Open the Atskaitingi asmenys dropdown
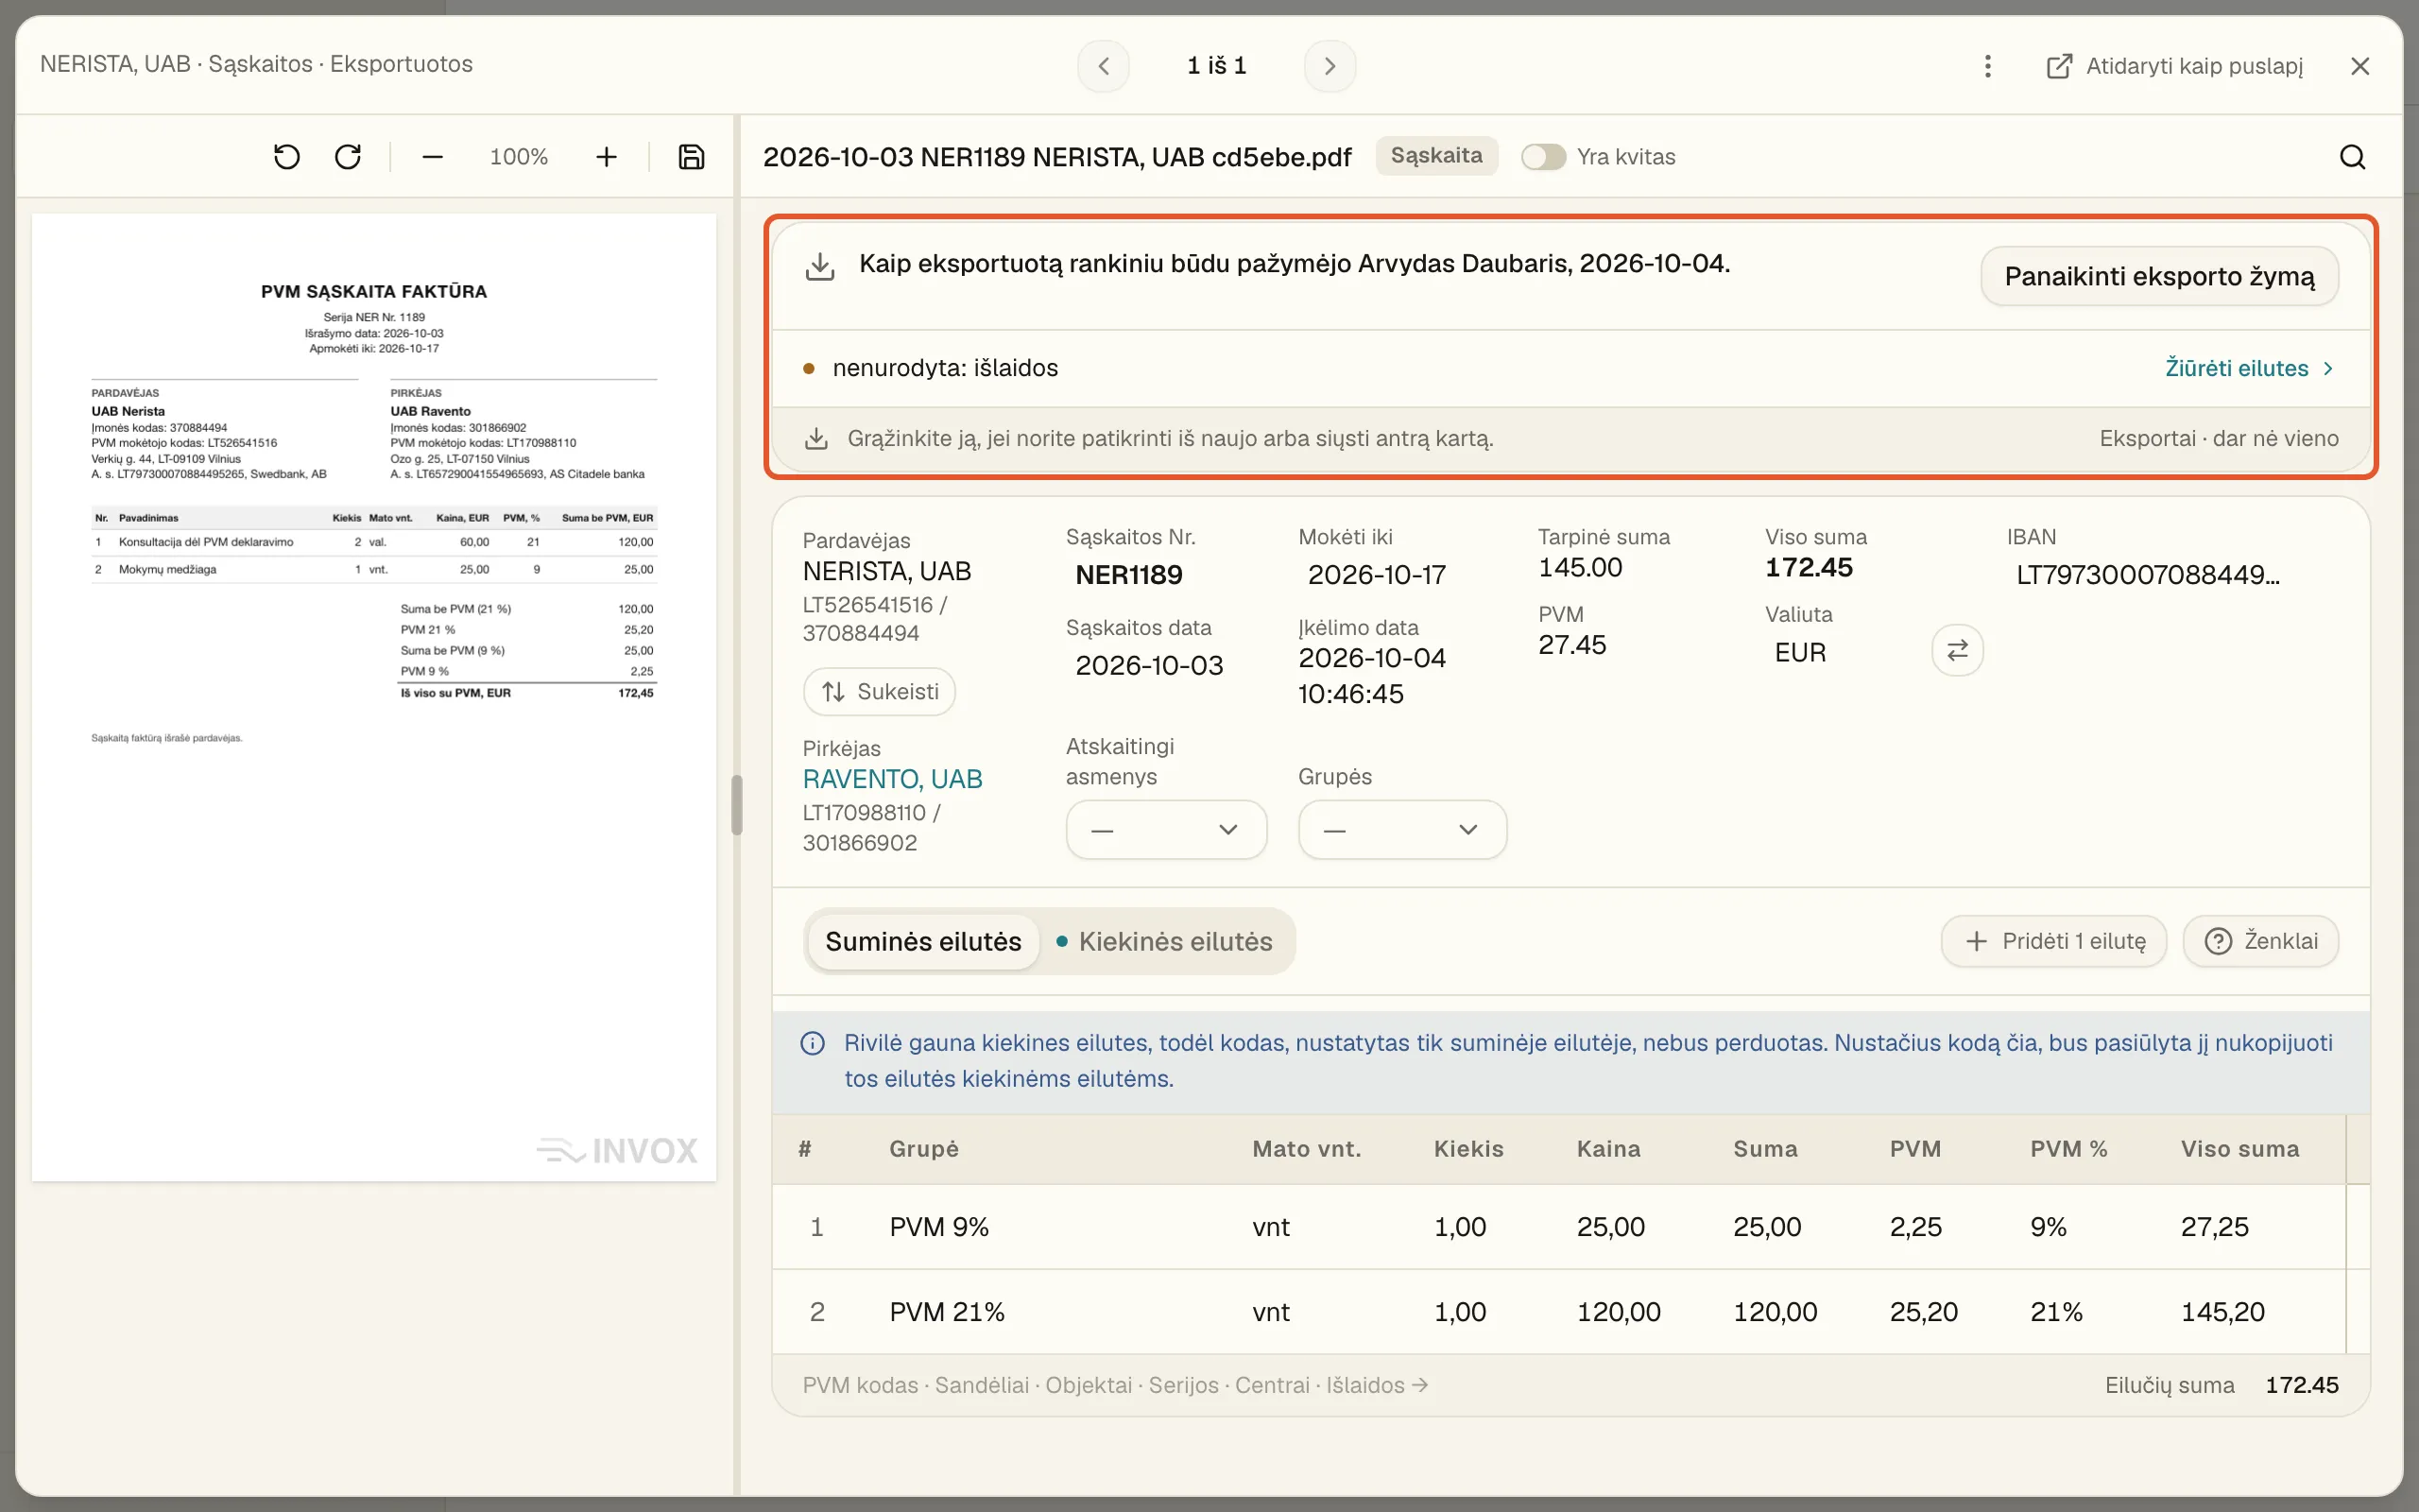 click(1165, 829)
